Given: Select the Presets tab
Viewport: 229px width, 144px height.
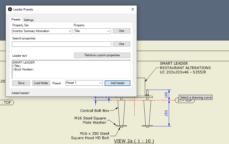Looking at the screenshot, I should [x=16, y=19].
